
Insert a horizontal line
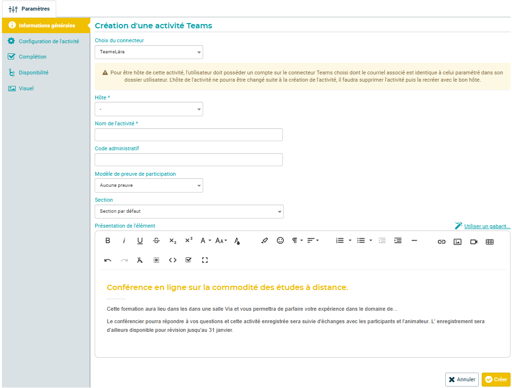[x=414, y=241]
